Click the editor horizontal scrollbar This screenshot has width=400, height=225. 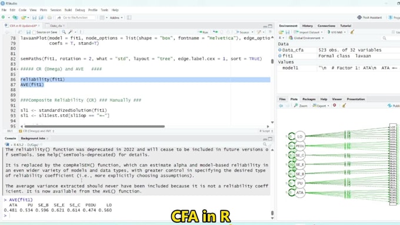point(94,126)
